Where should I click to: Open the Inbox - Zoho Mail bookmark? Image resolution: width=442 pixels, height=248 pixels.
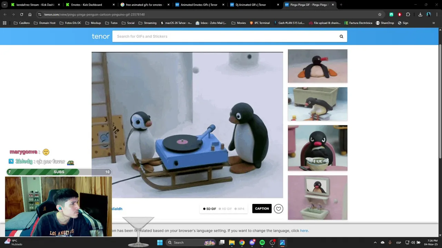(x=211, y=23)
